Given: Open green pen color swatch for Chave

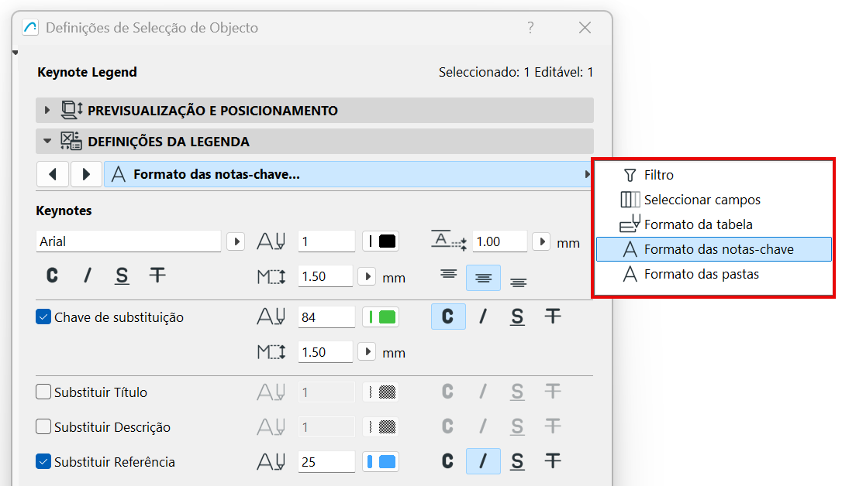Looking at the screenshot, I should [381, 317].
